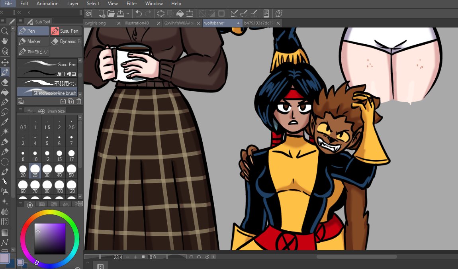458x269 pixels.
Task: Select the Gradient tool
Action: tap(5, 233)
